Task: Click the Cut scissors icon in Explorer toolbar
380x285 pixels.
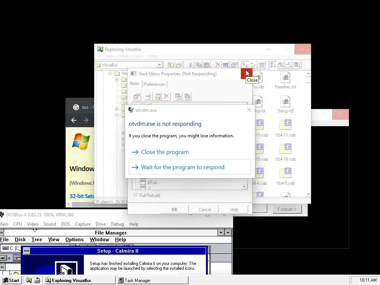Action: (190, 65)
